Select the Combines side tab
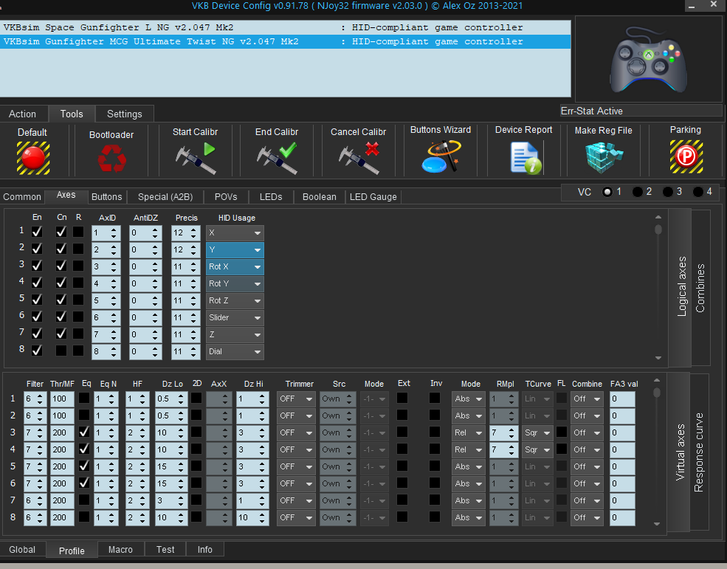The width and height of the screenshot is (727, 569). (700, 288)
